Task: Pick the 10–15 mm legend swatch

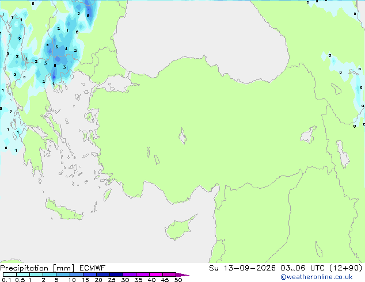Action: click(77, 275)
